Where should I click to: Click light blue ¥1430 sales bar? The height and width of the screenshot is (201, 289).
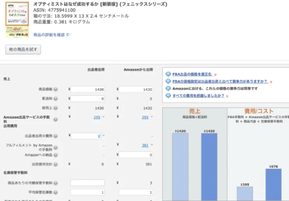click(x=180, y=167)
